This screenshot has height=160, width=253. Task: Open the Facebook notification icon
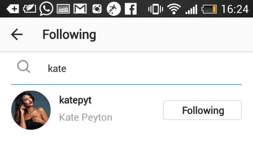tap(131, 9)
